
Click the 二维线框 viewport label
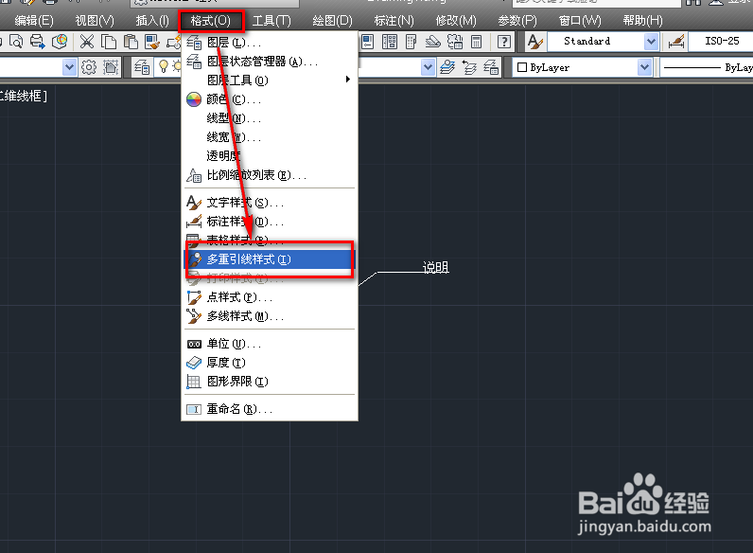click(23, 97)
